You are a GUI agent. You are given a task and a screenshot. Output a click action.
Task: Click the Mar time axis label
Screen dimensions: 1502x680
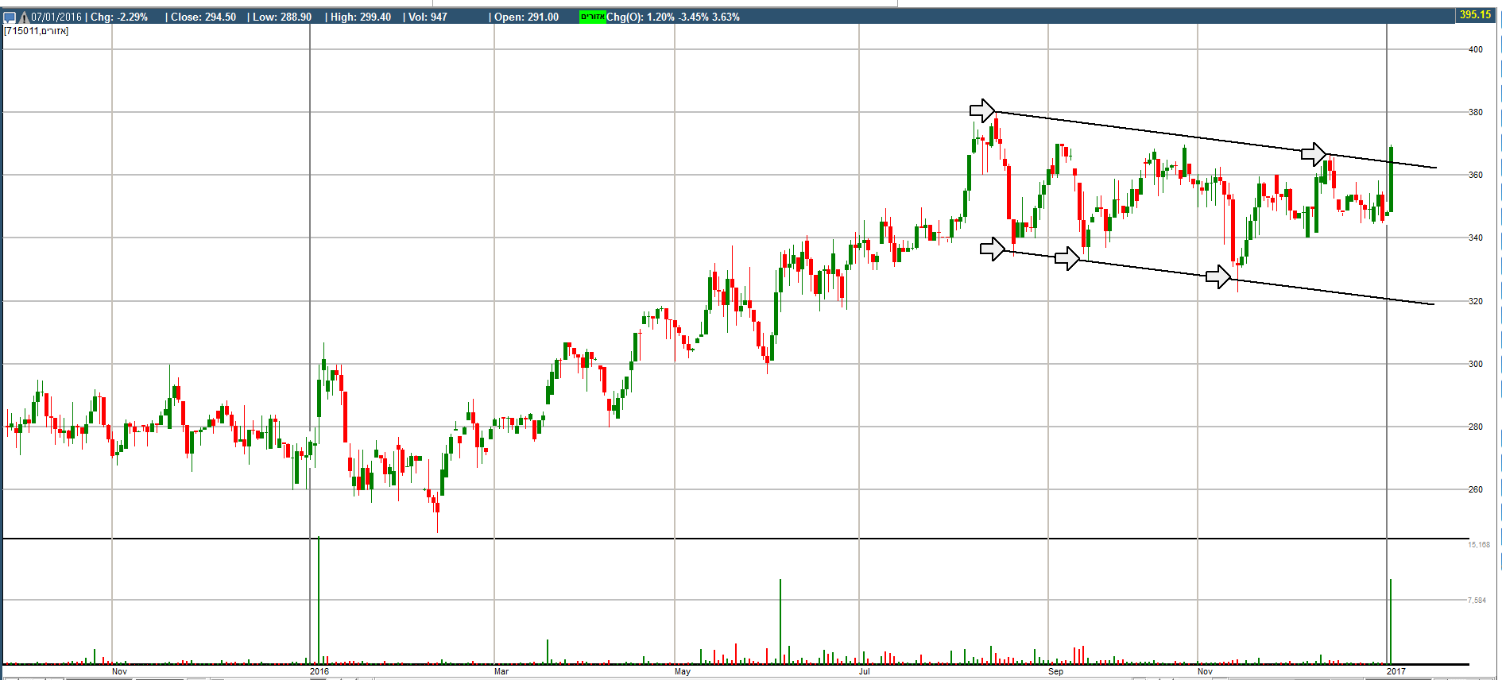click(x=501, y=672)
